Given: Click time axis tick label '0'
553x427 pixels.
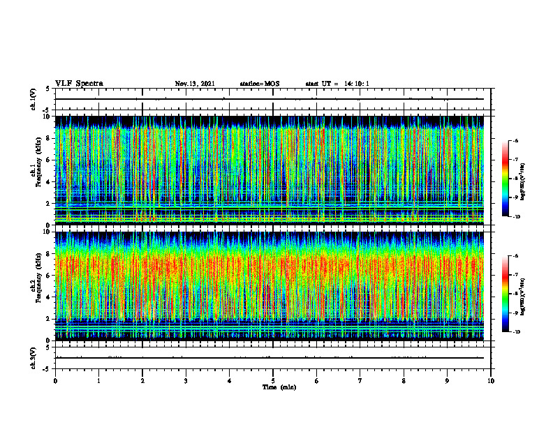Looking at the screenshot, I should click(55, 381).
